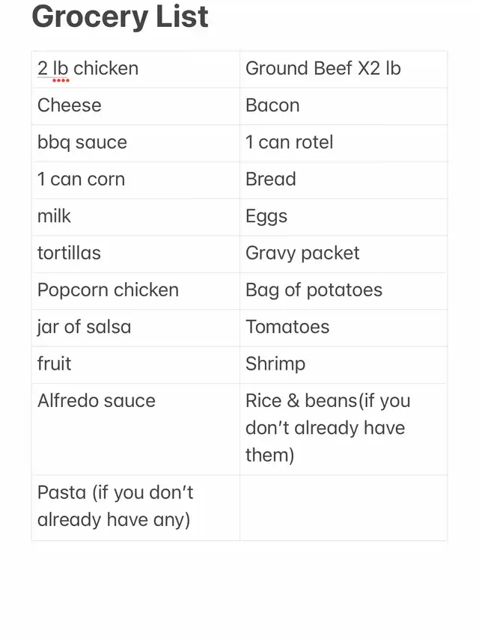Select the empty bottom-right table cell
The image size is (479, 639).
point(343,507)
